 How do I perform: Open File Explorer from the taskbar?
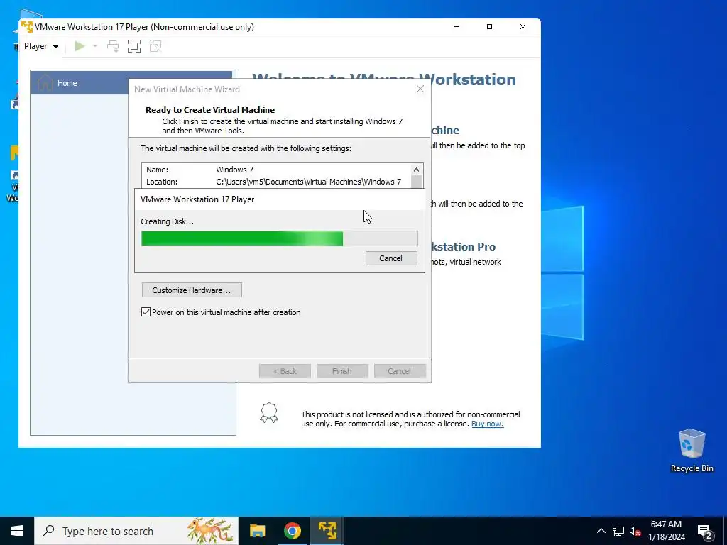(x=257, y=531)
